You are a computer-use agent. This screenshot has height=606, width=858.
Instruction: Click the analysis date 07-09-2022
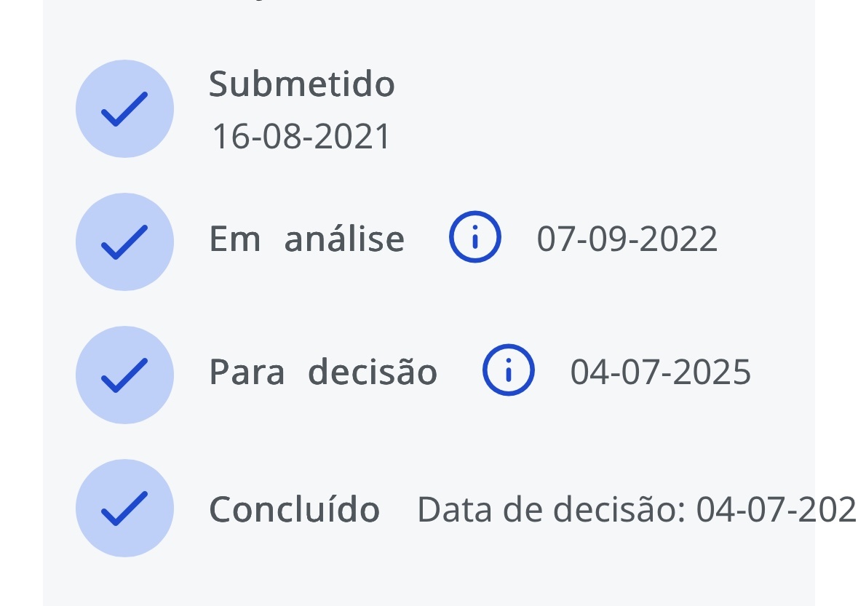(x=627, y=239)
